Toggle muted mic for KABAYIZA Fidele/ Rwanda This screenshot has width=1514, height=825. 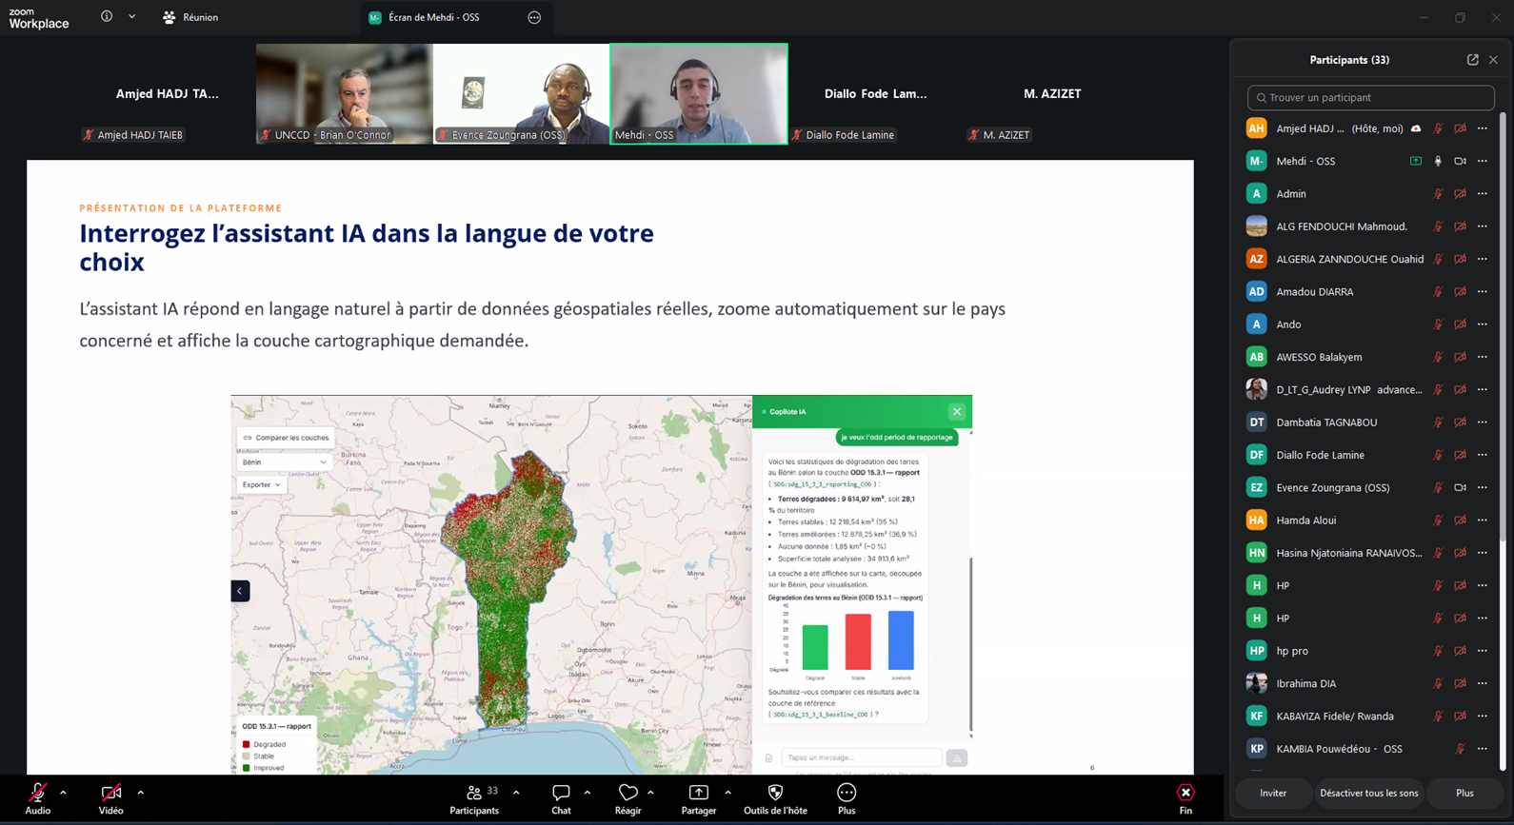(1438, 716)
